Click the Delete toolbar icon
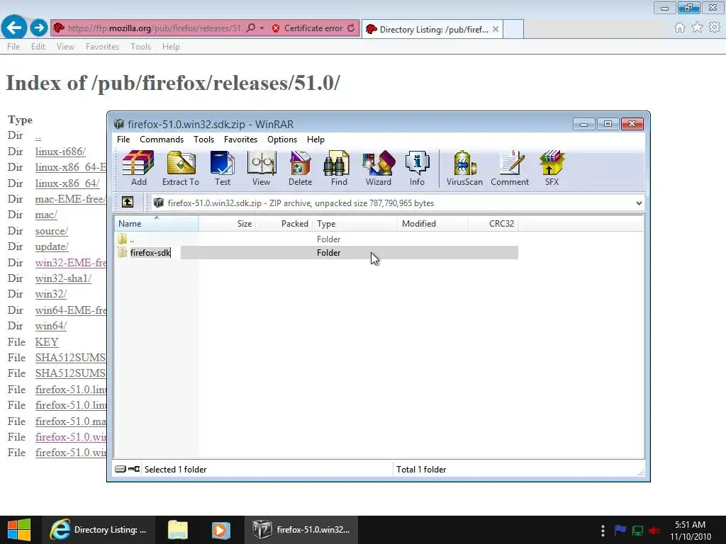The image size is (726, 544). 300,169
